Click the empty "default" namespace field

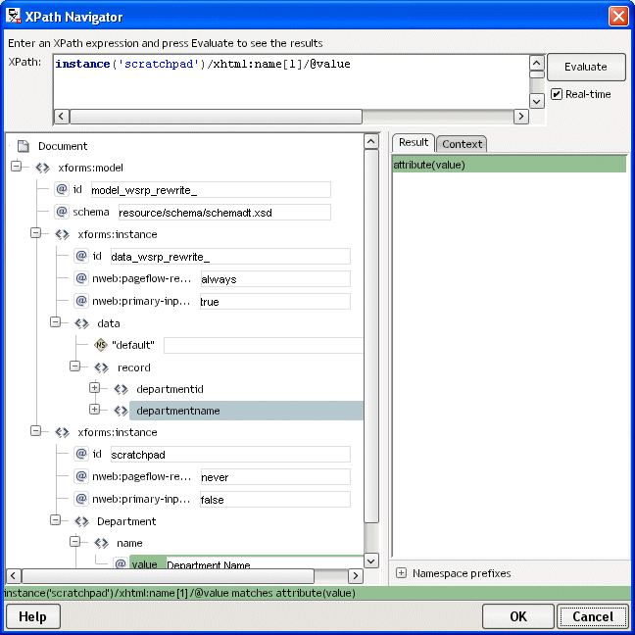(x=264, y=346)
